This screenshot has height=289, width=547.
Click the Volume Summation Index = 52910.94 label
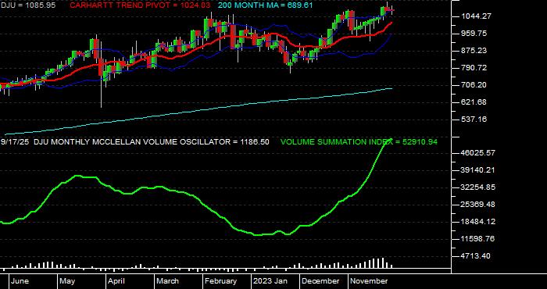click(x=359, y=142)
